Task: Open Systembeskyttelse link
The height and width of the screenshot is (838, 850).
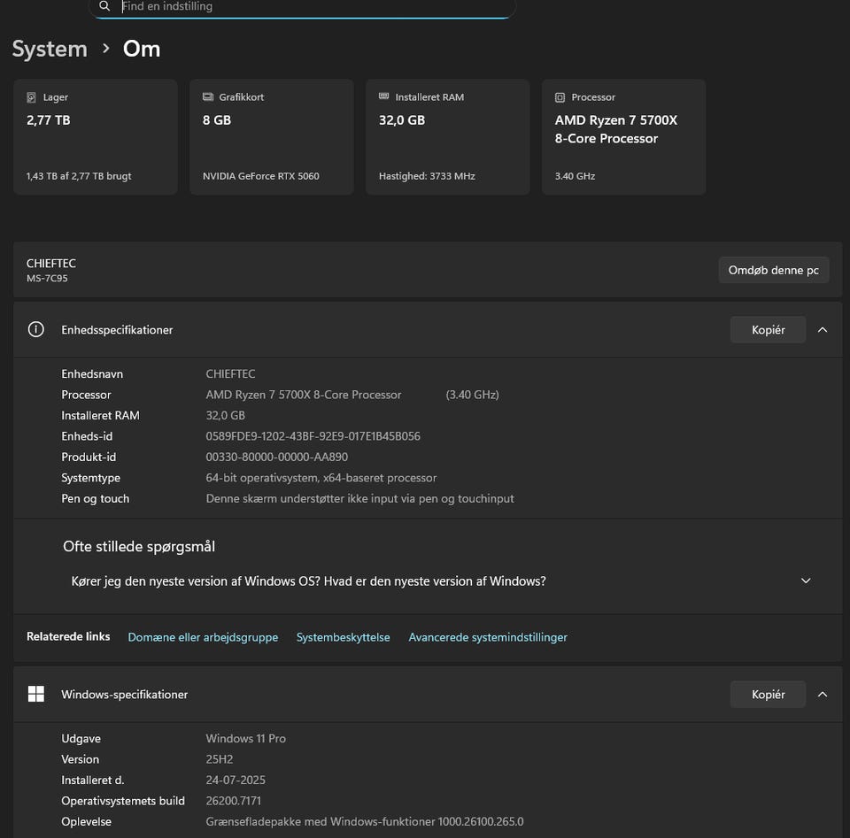Action: pyautogui.click(x=343, y=637)
